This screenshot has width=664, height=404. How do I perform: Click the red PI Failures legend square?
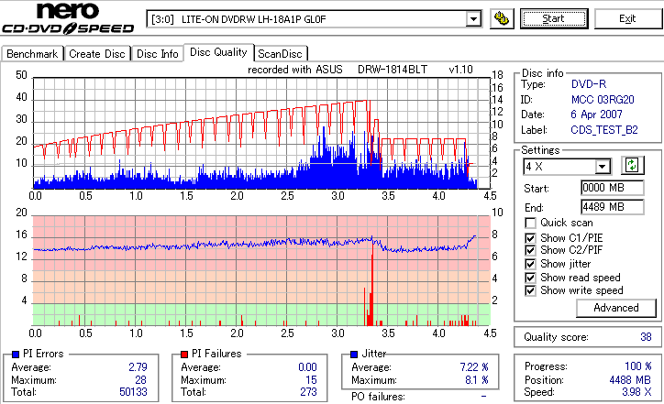coord(184,355)
